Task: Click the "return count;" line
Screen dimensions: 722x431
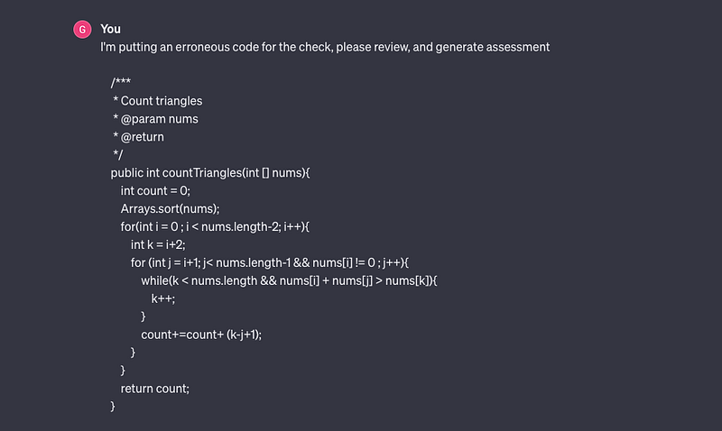Action: point(154,389)
